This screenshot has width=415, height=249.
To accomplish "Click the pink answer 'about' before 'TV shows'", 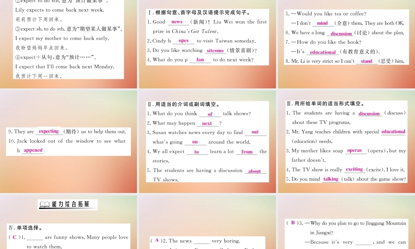I will click(254, 171).
